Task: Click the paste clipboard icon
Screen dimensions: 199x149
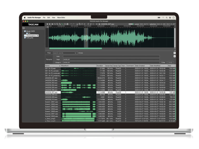Action: [82, 24]
